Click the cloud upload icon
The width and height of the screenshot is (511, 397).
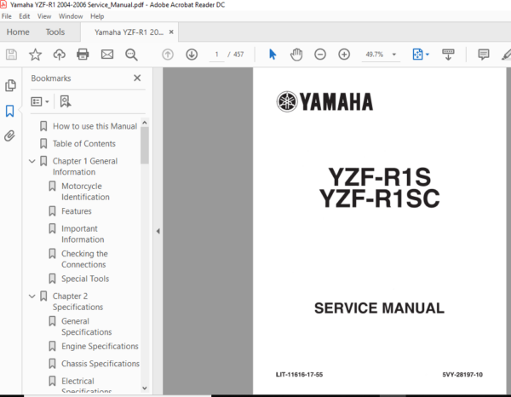click(x=60, y=55)
